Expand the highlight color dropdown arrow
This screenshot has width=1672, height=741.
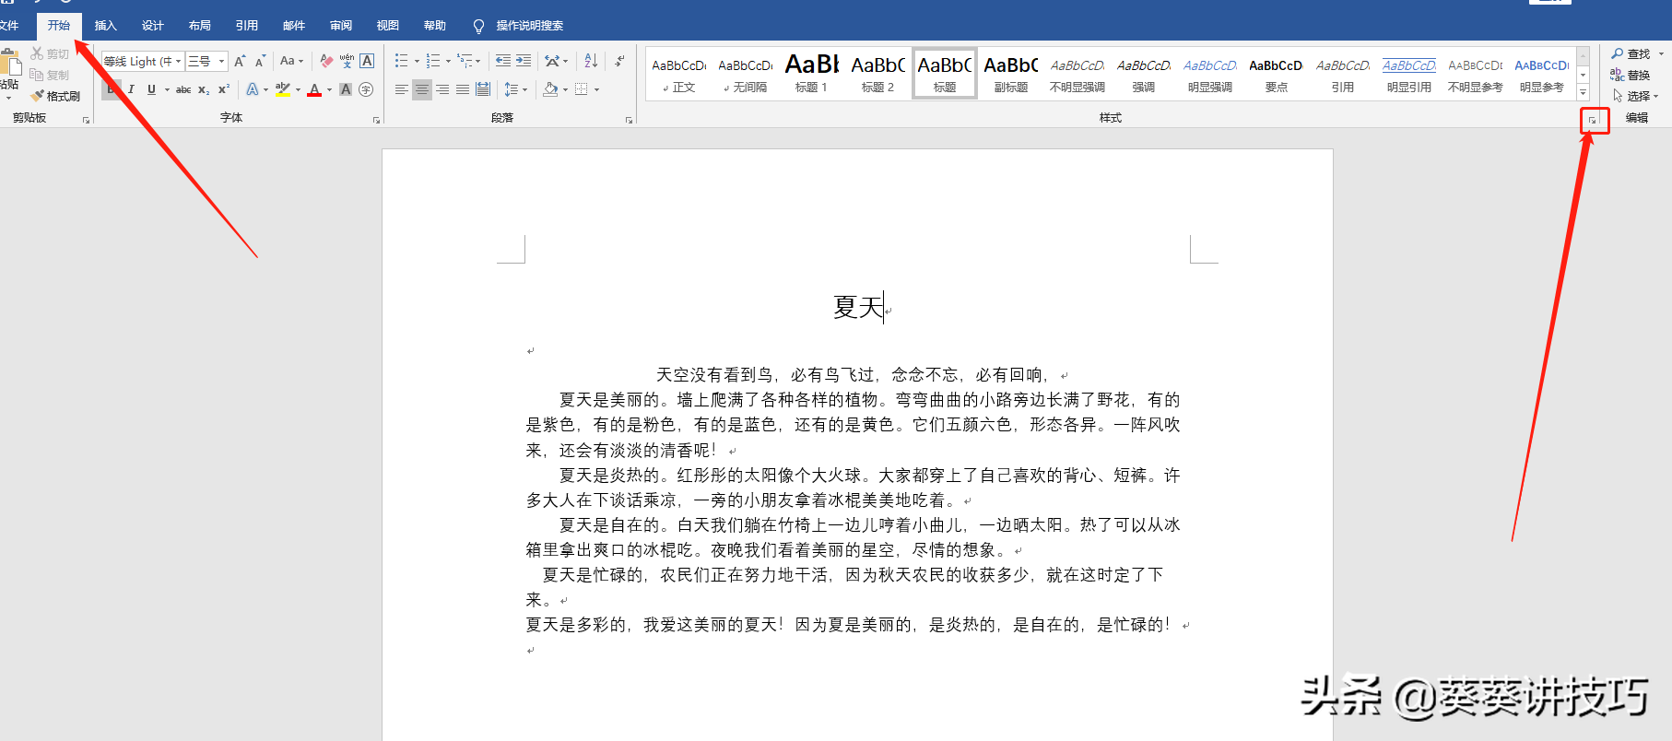pyautogui.click(x=298, y=89)
